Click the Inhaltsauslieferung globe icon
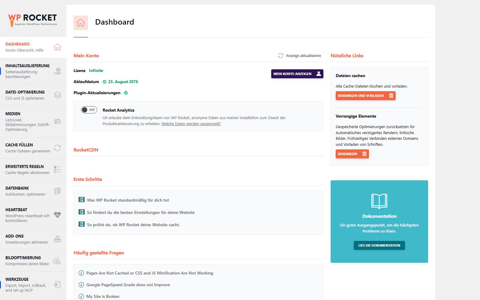 pos(57,71)
